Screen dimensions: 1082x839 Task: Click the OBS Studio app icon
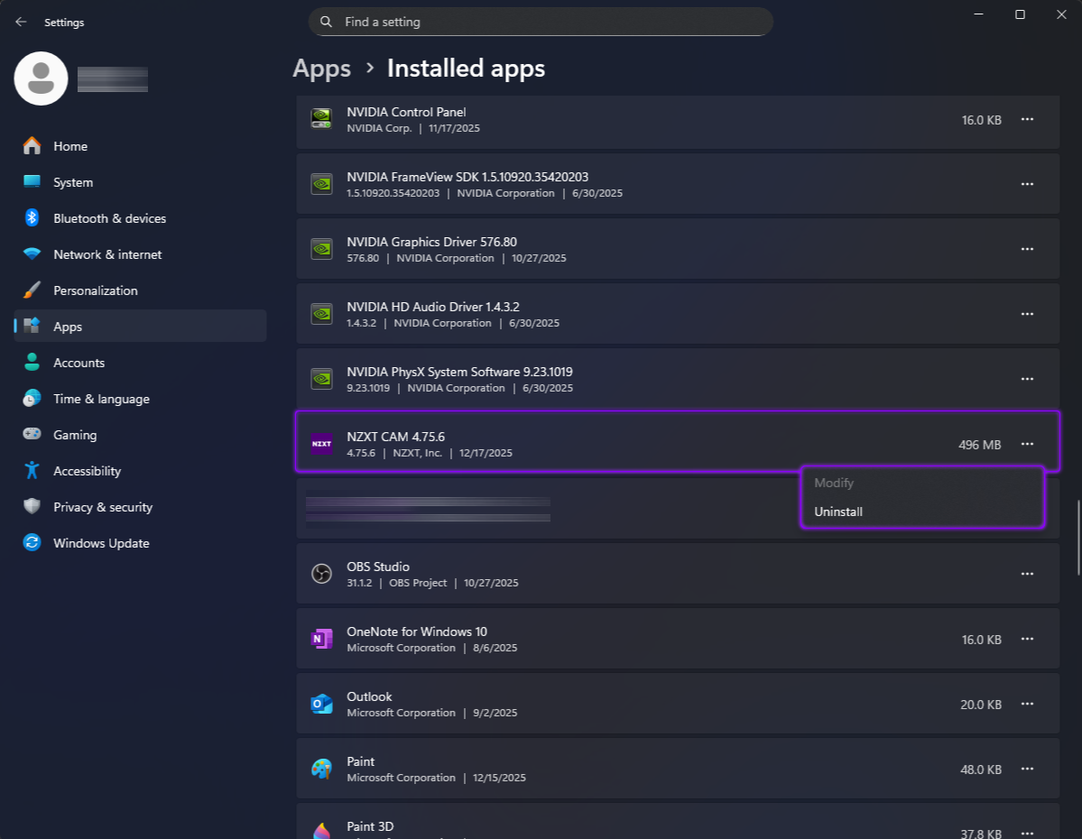click(321, 574)
